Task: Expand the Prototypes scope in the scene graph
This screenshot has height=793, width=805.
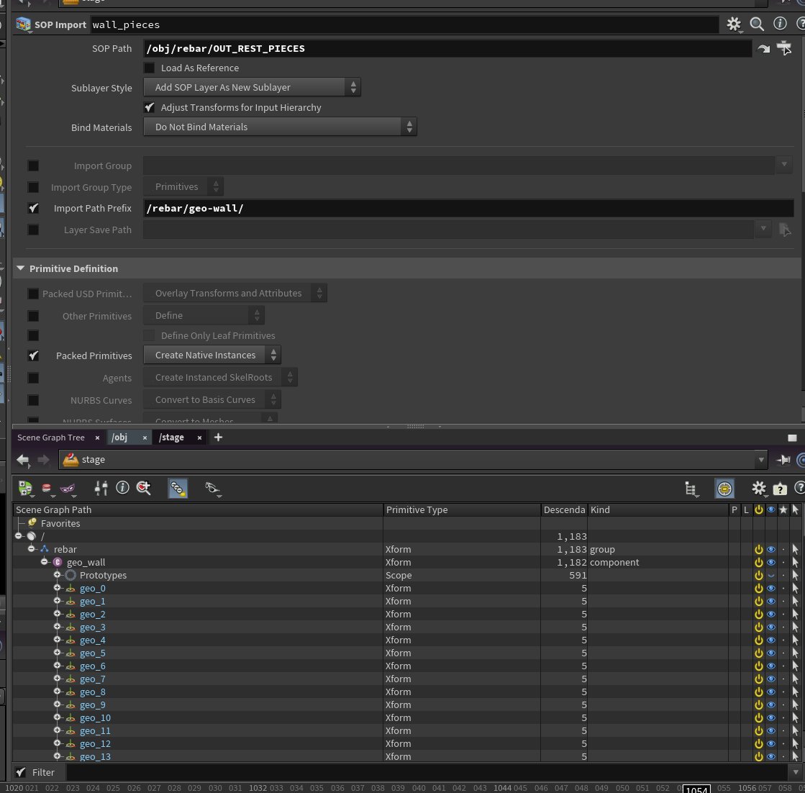Action: pyautogui.click(x=58, y=574)
